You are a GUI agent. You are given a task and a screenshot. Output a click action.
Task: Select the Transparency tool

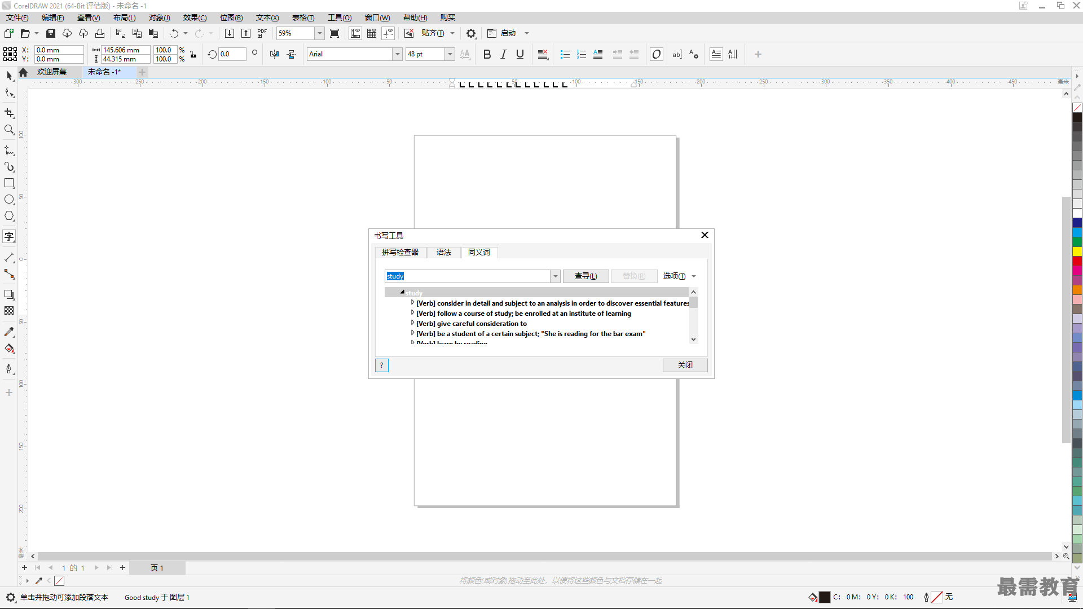tap(9, 311)
